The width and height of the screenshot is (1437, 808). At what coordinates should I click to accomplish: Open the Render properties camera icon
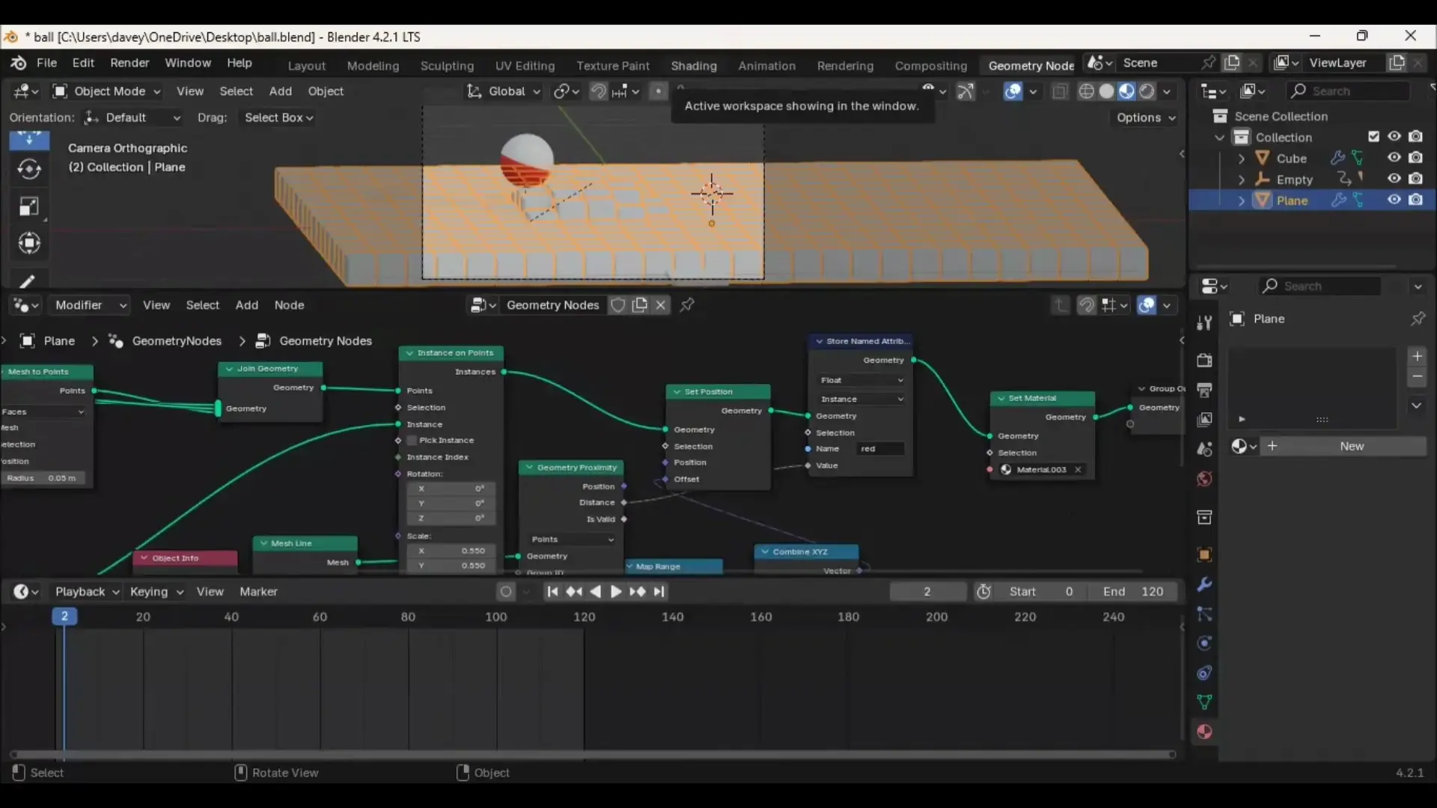pos(1205,361)
